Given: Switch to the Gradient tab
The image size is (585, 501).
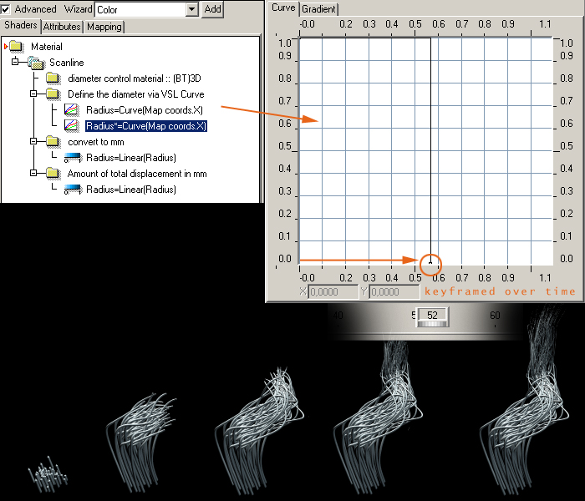Looking at the screenshot, I should point(319,9).
